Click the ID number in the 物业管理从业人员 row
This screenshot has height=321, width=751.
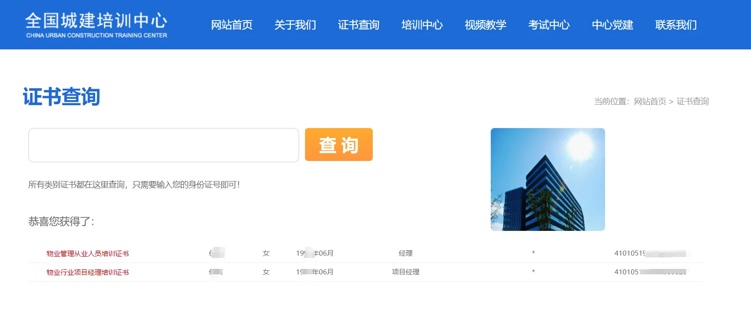650,253
